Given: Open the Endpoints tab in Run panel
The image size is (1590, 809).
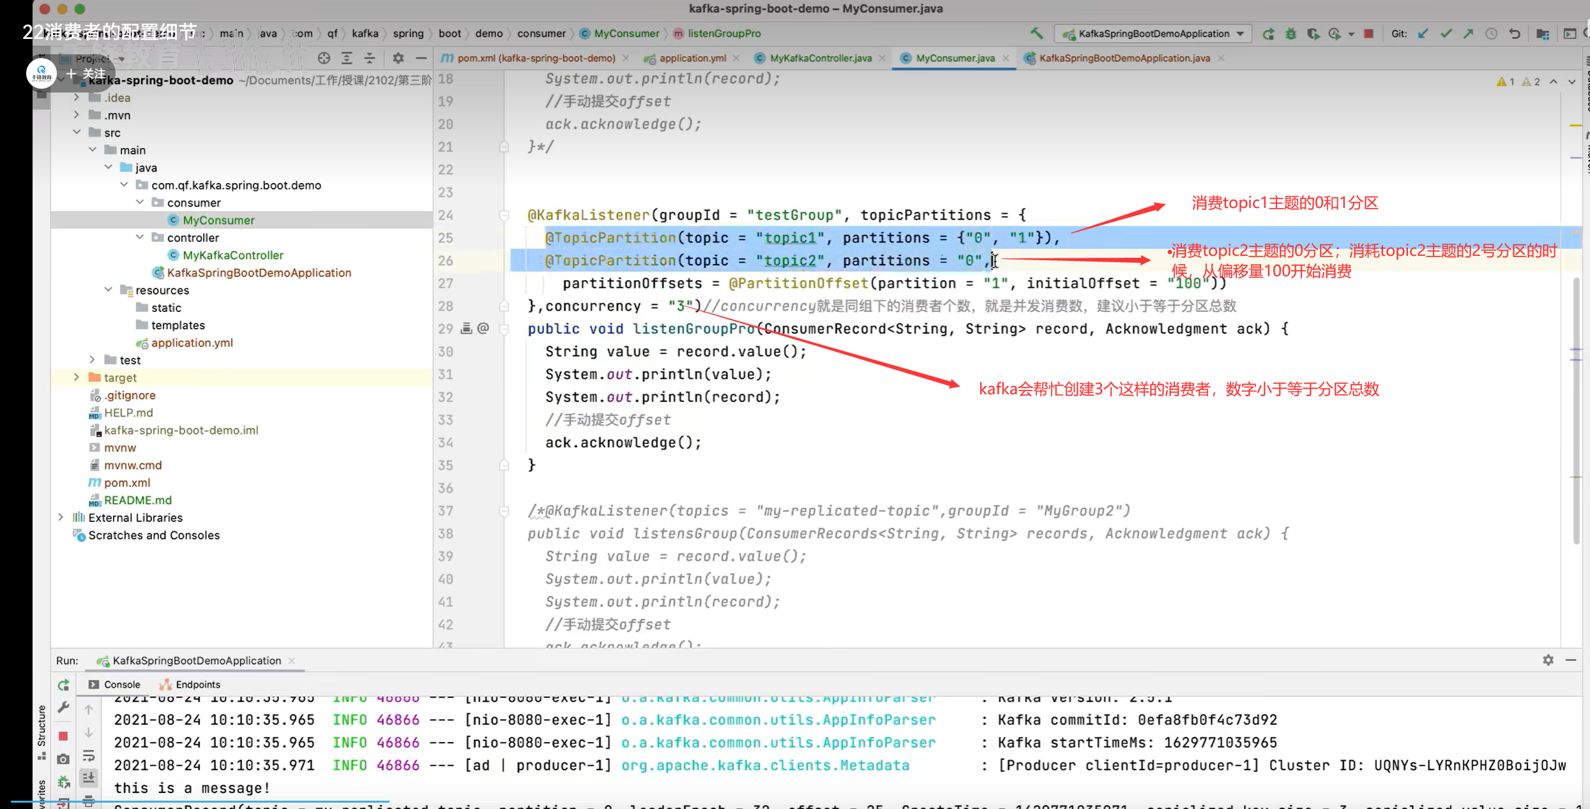Looking at the screenshot, I should [x=197, y=684].
